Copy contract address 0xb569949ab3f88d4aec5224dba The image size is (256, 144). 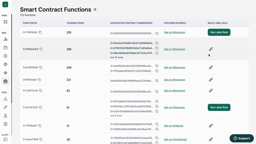pos(157,81)
